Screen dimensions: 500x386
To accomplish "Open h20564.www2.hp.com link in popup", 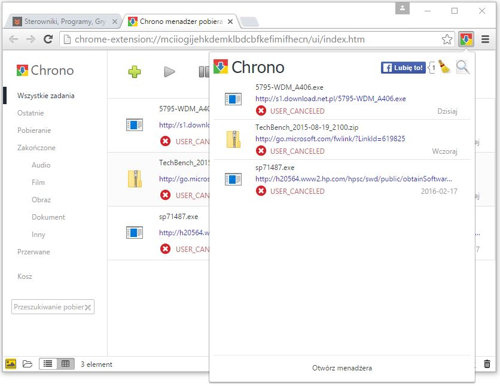I will (353, 179).
